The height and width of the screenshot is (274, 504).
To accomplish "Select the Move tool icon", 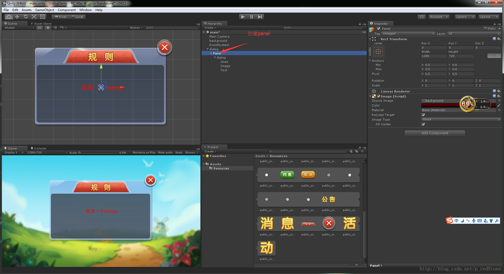I will coord(17,17).
